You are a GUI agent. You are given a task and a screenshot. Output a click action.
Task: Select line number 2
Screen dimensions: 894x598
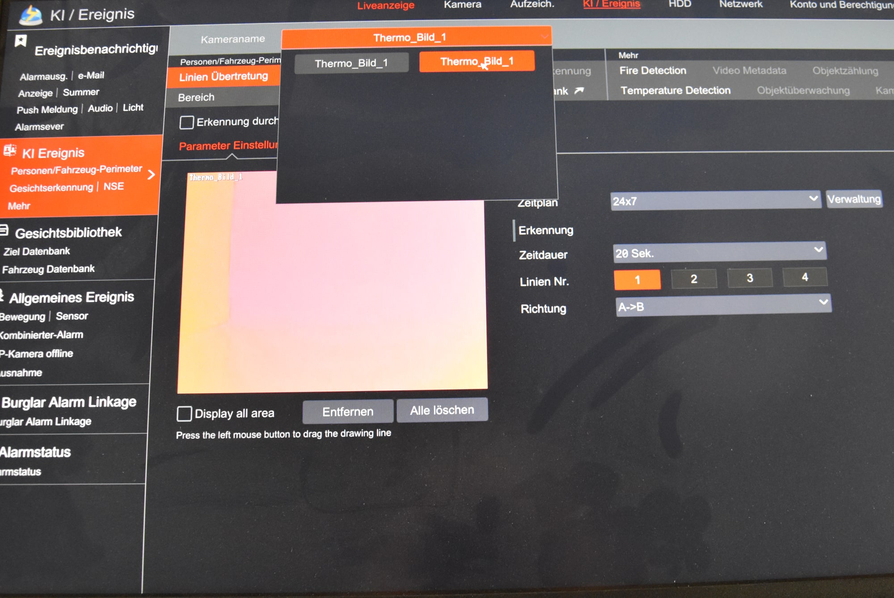694,279
